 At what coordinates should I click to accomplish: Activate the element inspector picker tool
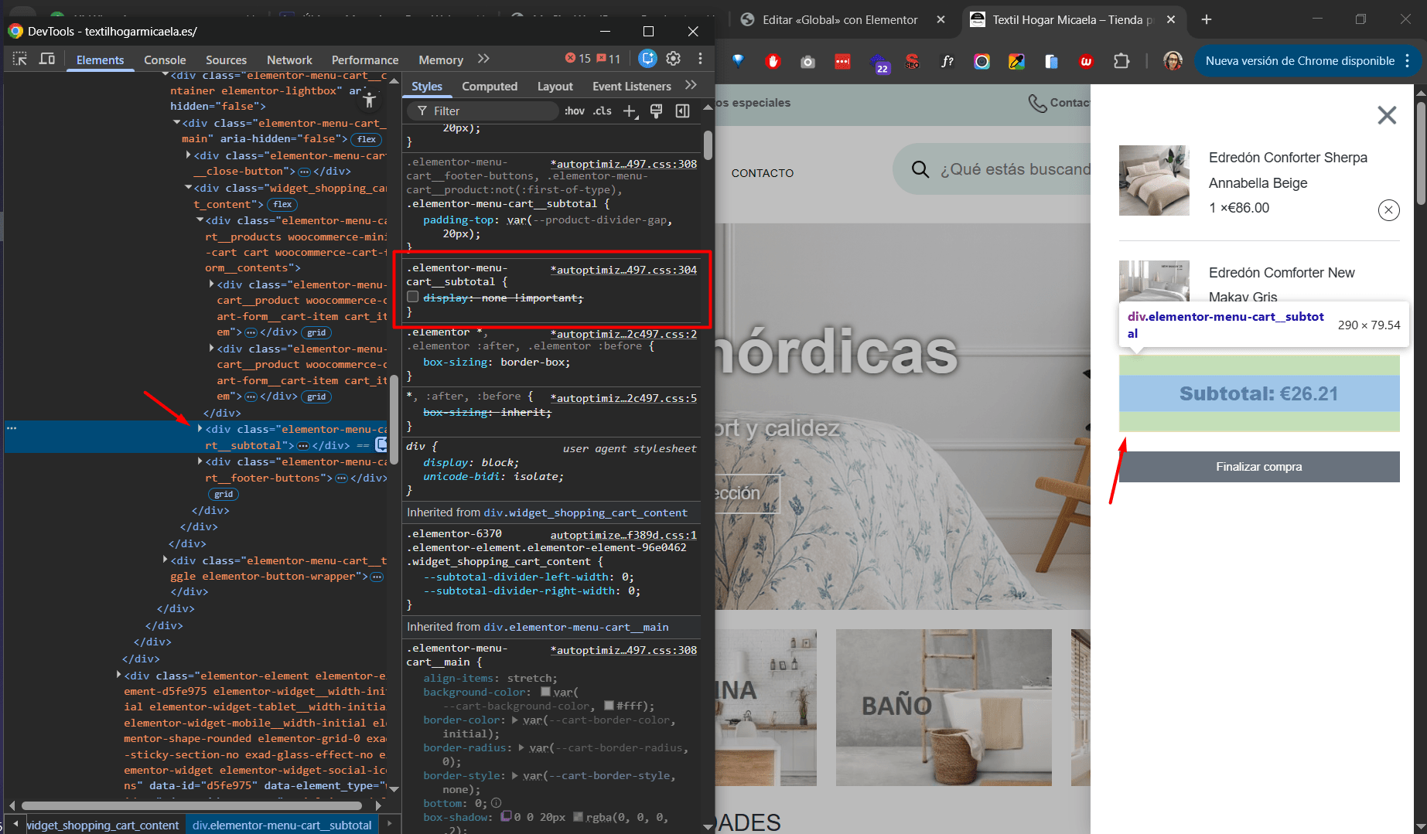(20, 59)
